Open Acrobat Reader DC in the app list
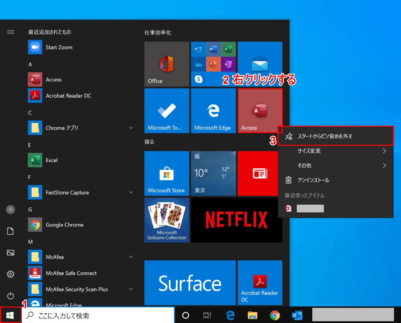The width and height of the screenshot is (401, 323). click(82, 96)
